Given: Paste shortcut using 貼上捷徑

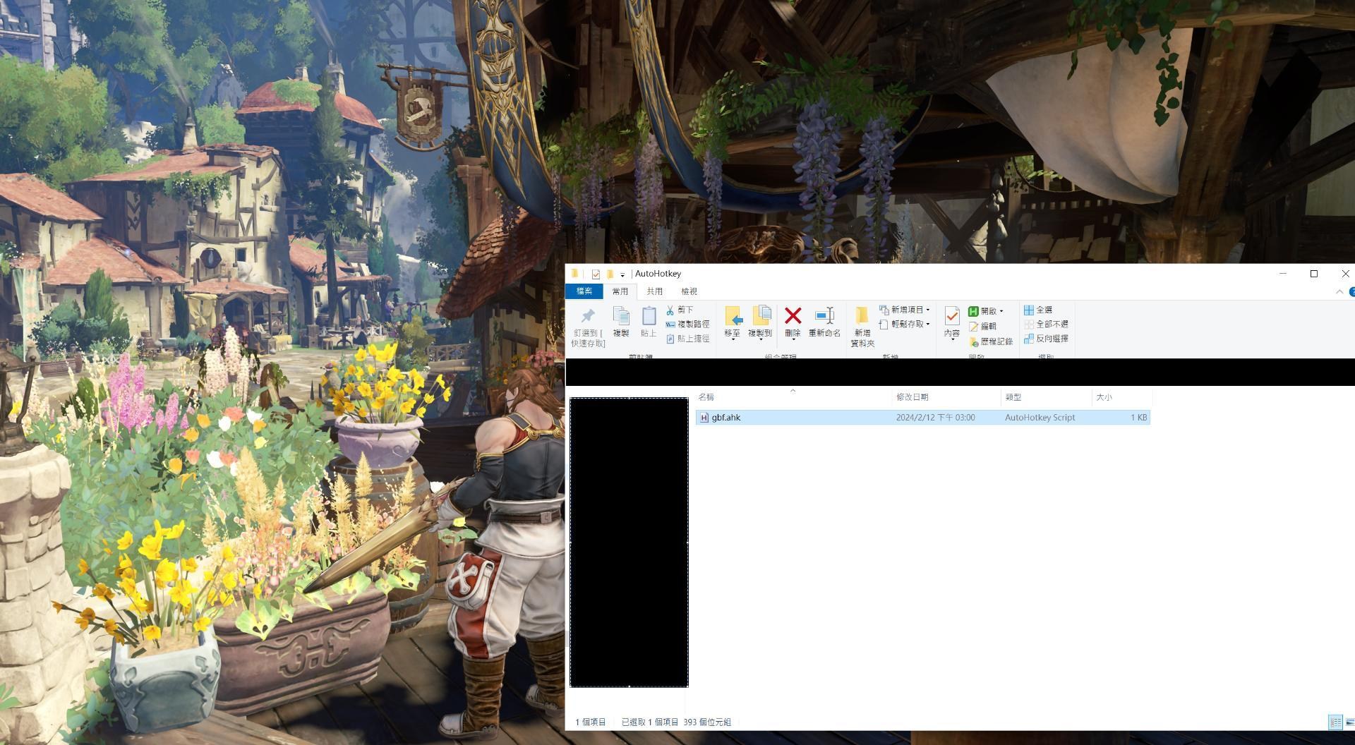Looking at the screenshot, I should pos(687,339).
